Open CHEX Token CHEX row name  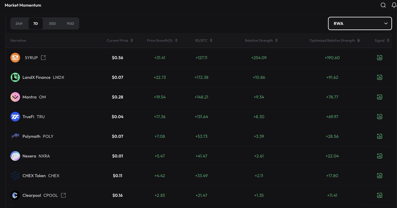pyautogui.click(x=41, y=176)
